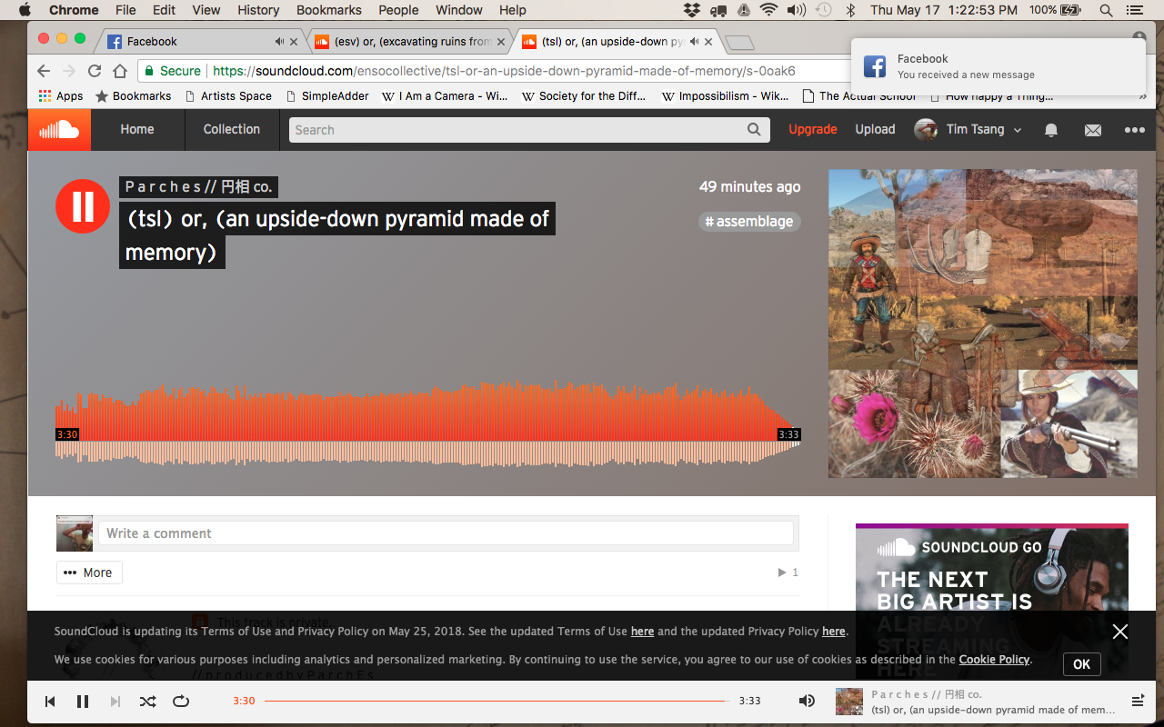1164x727 pixels.
Task: Open the Apple menu
Action: (x=25, y=10)
